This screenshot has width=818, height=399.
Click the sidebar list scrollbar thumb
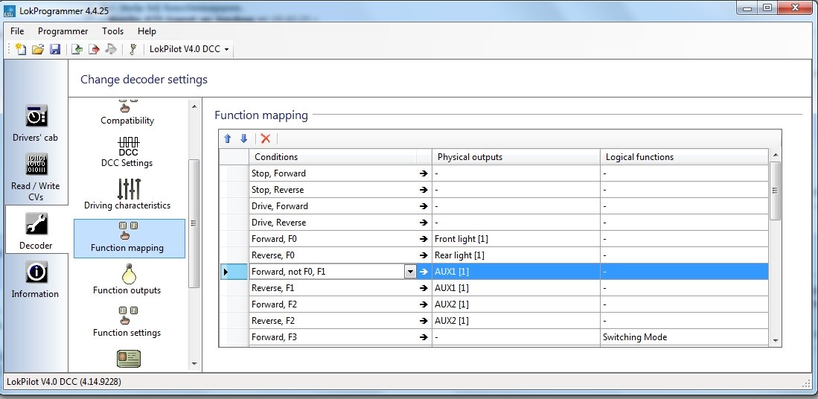[194, 224]
